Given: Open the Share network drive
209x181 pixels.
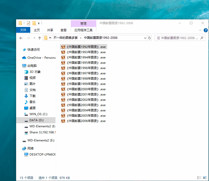Looking at the screenshot, I should point(40,132).
